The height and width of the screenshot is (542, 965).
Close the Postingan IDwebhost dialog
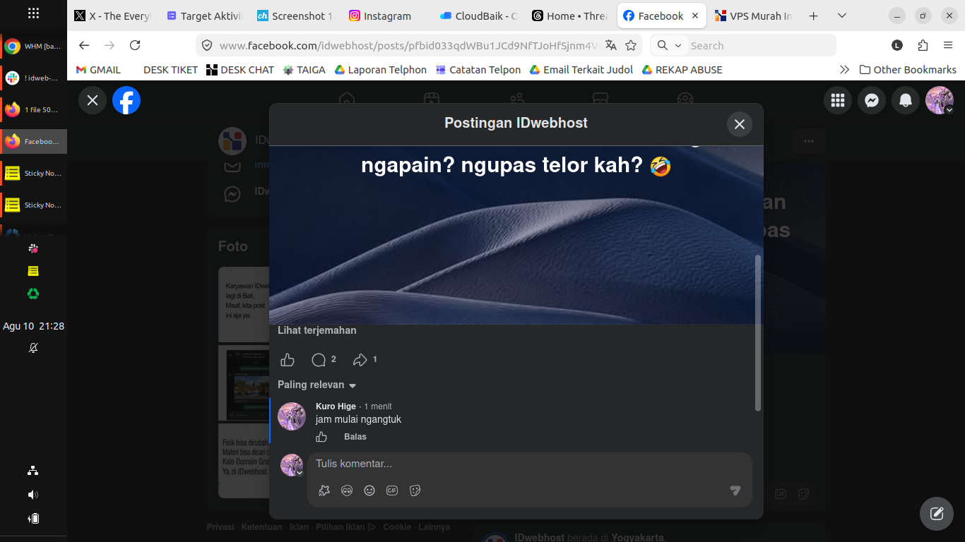click(740, 124)
